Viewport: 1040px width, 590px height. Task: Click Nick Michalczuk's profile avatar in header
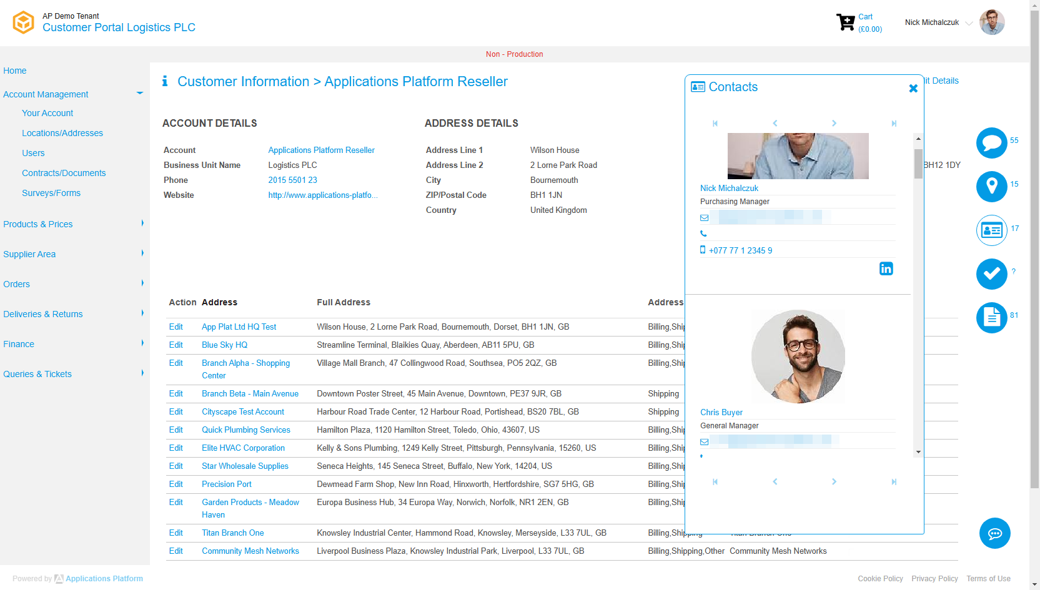coord(992,22)
